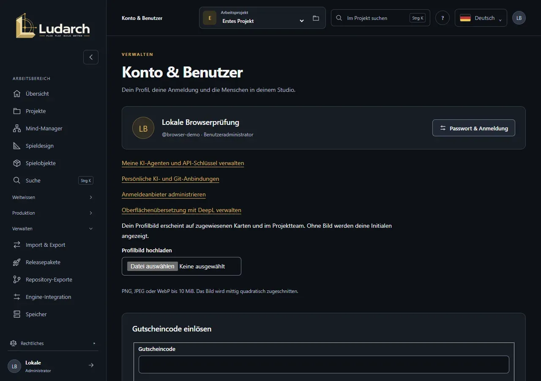Click the question mark help button
Image resolution: width=541 pixels, height=381 pixels.
[x=443, y=18]
